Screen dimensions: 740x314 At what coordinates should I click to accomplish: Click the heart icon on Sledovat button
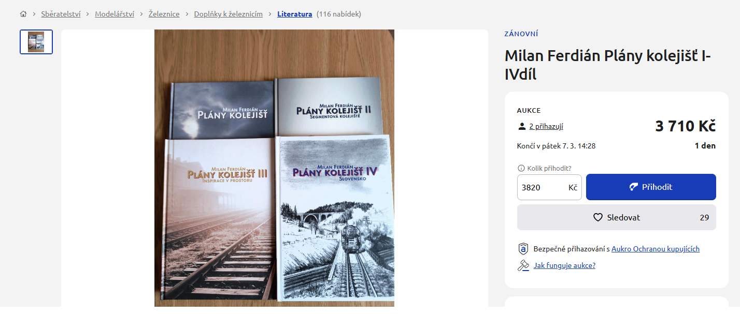[598, 217]
